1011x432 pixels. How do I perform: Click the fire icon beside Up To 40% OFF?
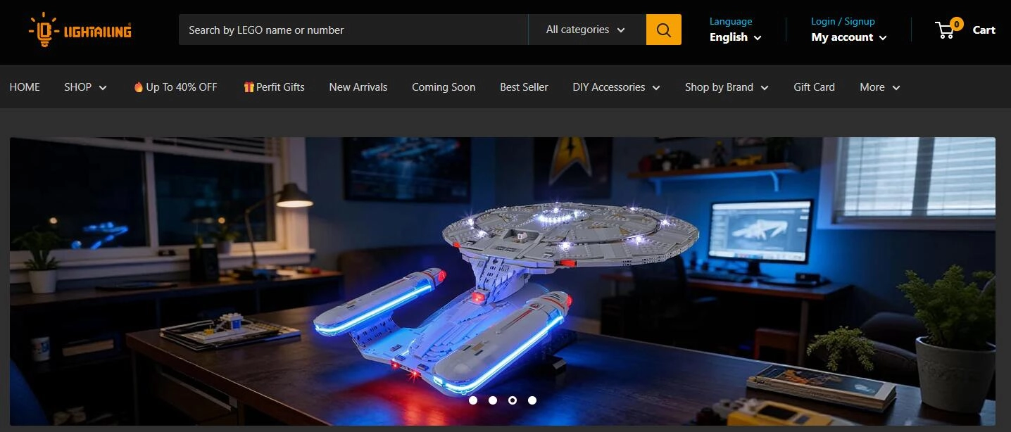[138, 87]
